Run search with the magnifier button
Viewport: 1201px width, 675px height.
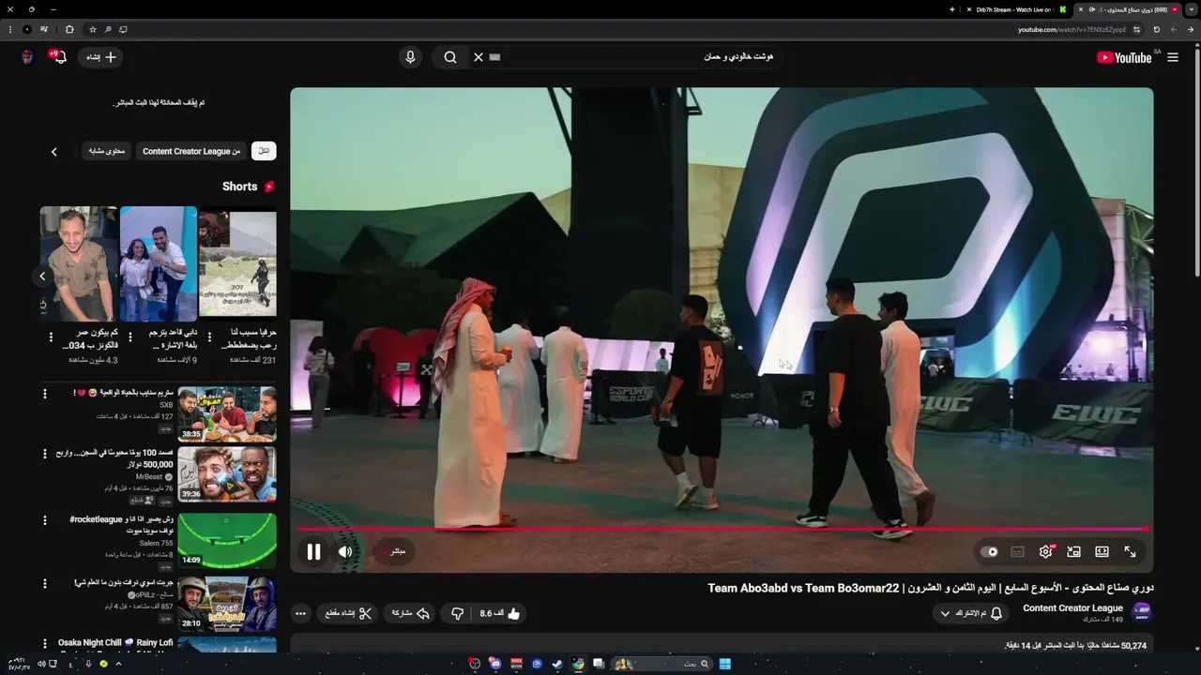tap(450, 57)
